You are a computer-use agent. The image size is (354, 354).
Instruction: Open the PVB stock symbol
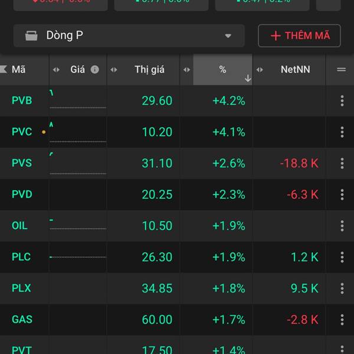22,101
